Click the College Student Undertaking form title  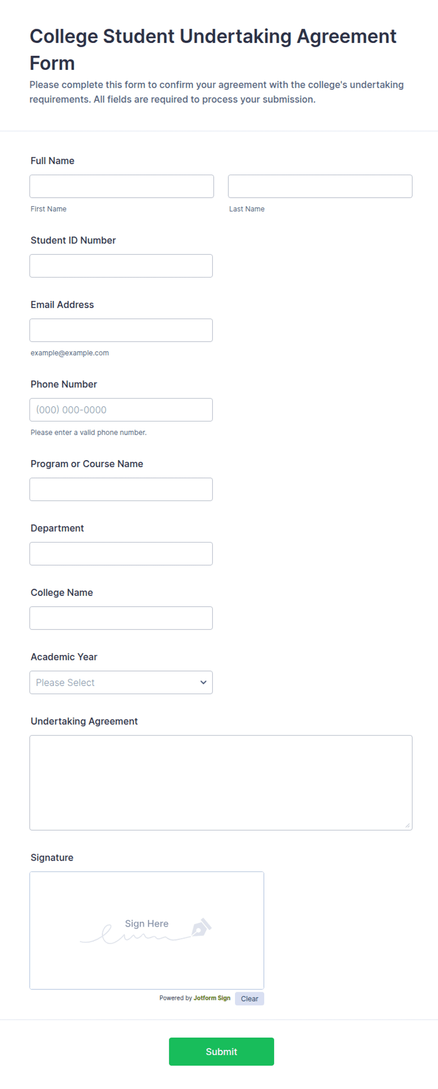[x=213, y=50]
